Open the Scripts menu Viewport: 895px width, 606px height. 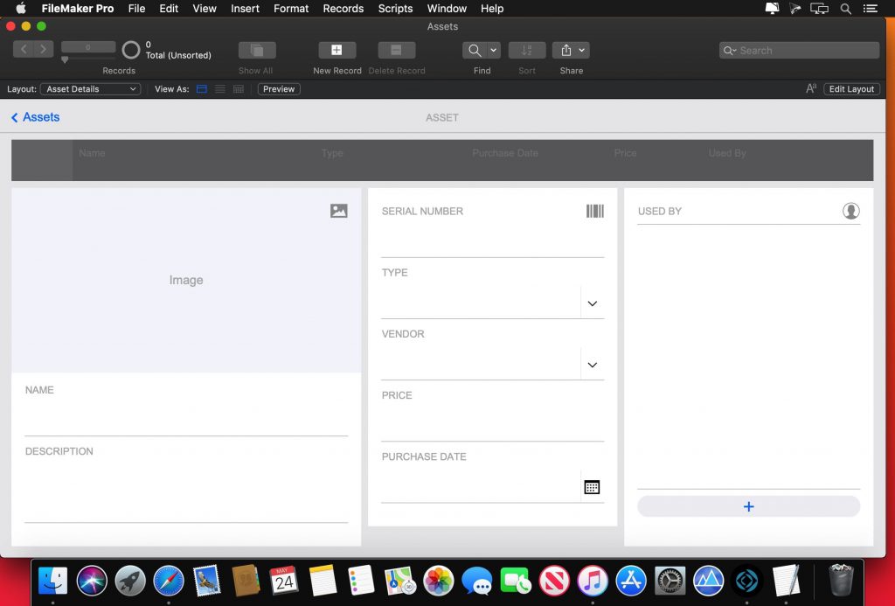(394, 8)
